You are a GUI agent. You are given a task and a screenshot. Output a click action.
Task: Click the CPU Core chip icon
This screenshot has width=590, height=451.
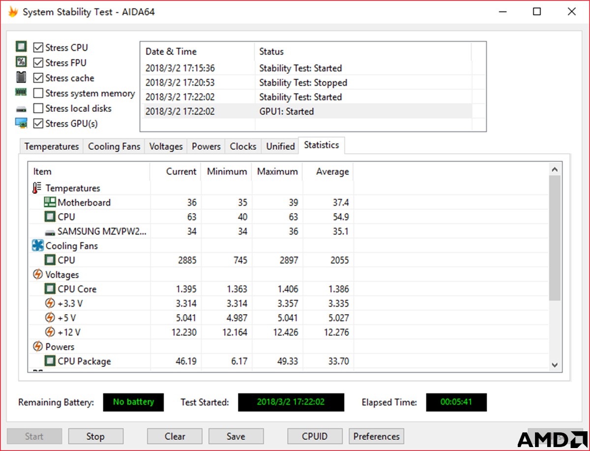50,289
